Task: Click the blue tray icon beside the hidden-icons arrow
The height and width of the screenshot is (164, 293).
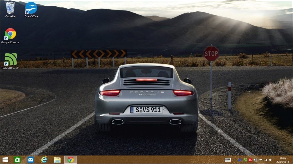Action: 240,160
